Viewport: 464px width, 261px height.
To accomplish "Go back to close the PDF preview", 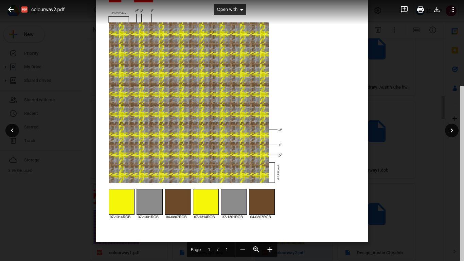I will tap(11, 10).
